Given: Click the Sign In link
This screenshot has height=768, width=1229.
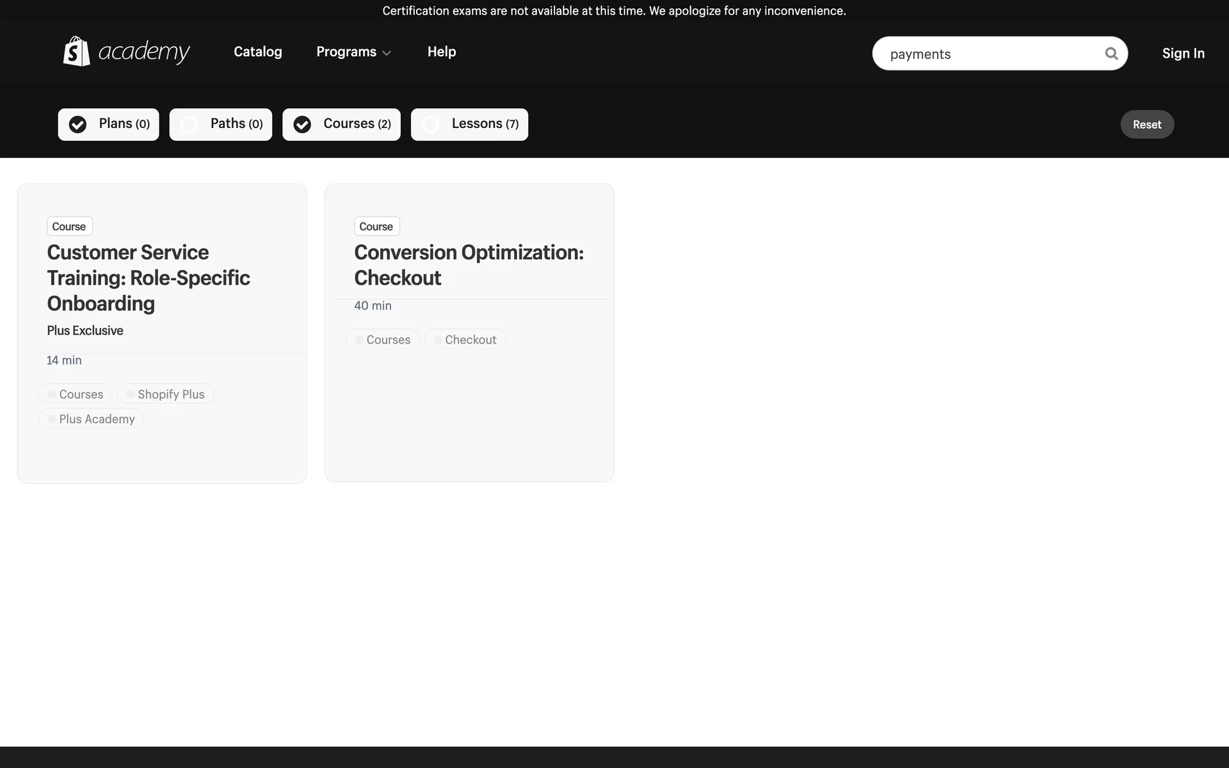Looking at the screenshot, I should [1183, 54].
